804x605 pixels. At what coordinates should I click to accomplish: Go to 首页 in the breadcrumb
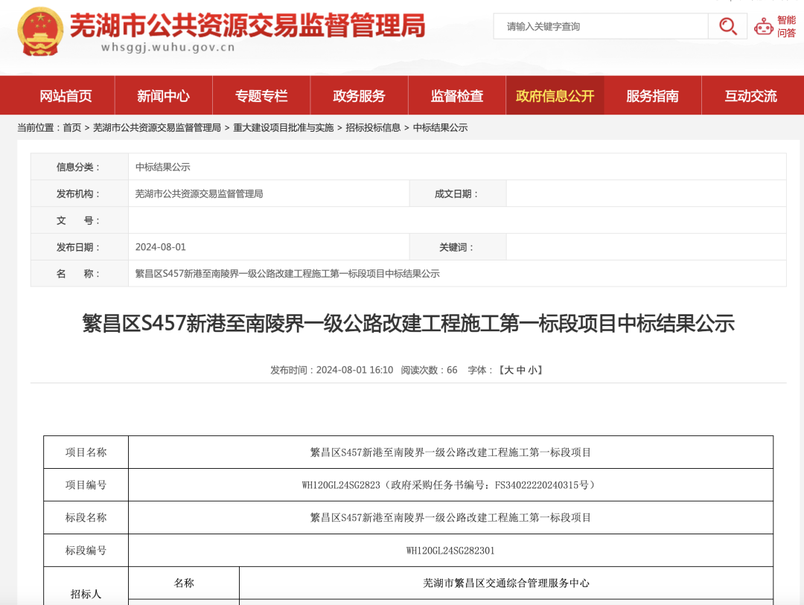tap(71, 128)
